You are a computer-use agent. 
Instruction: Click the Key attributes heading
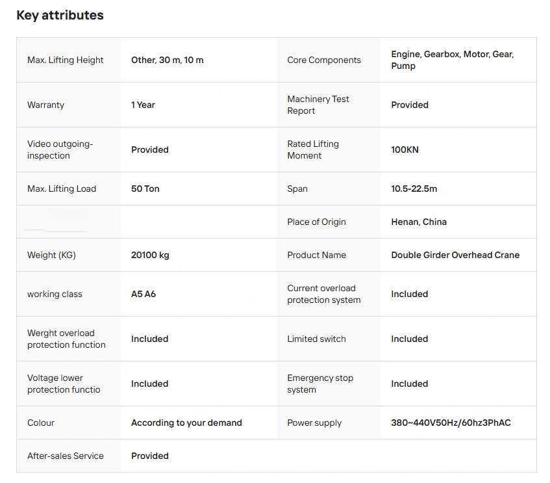pyautogui.click(x=60, y=16)
